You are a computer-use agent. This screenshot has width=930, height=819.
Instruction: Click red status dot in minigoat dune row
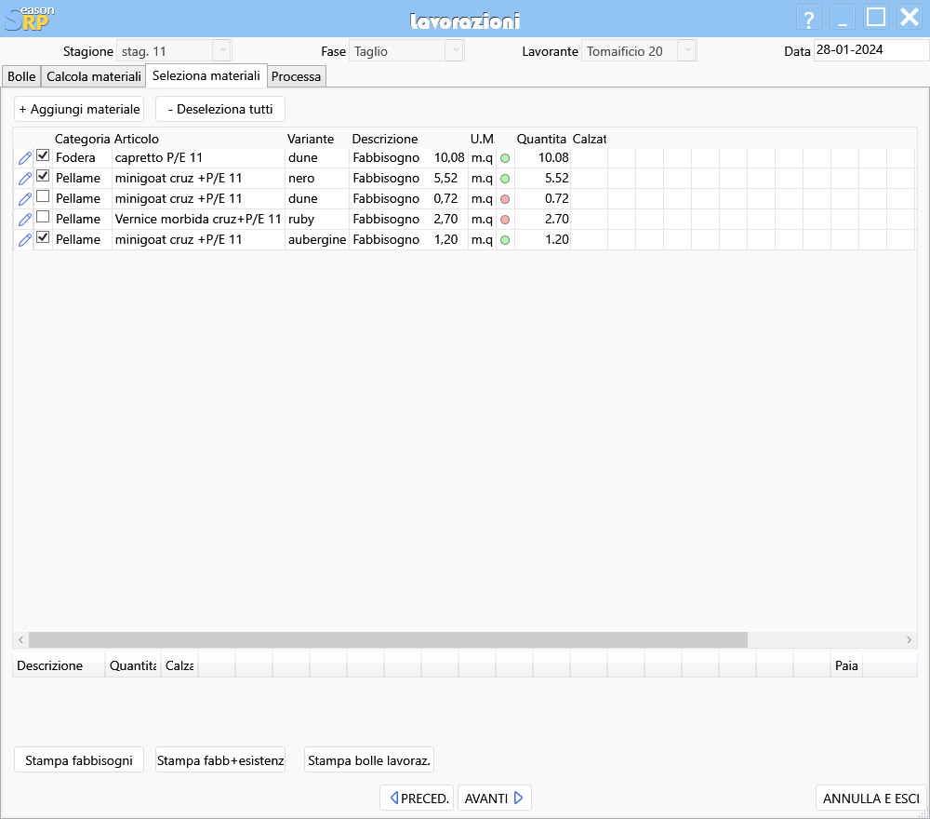click(x=505, y=199)
